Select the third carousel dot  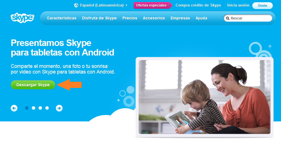40,108
